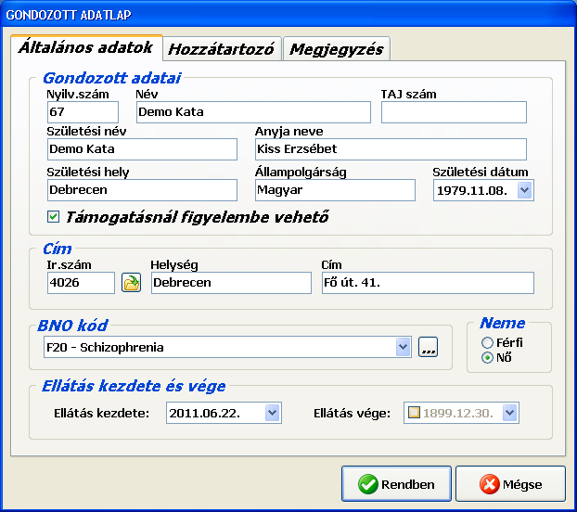Enable the Ellátás vége date checkbox

point(414,413)
